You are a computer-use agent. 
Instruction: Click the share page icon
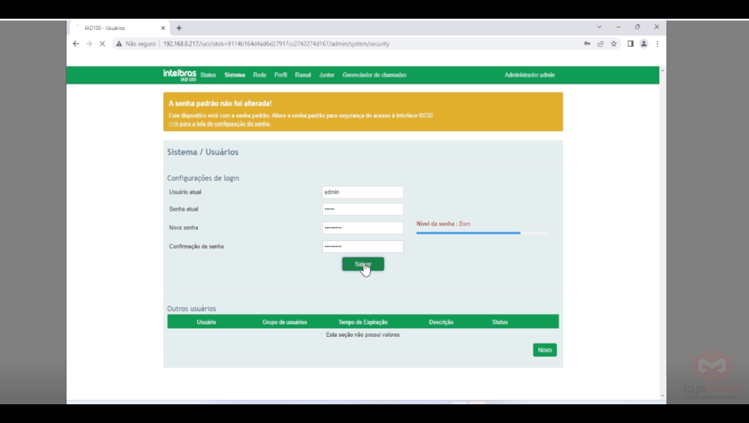point(600,44)
